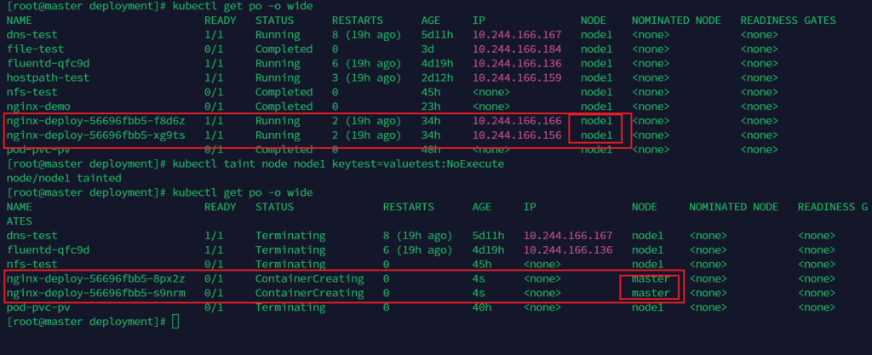Click pod name nginx-deploy-56696fbb5-8px2z

point(95,278)
